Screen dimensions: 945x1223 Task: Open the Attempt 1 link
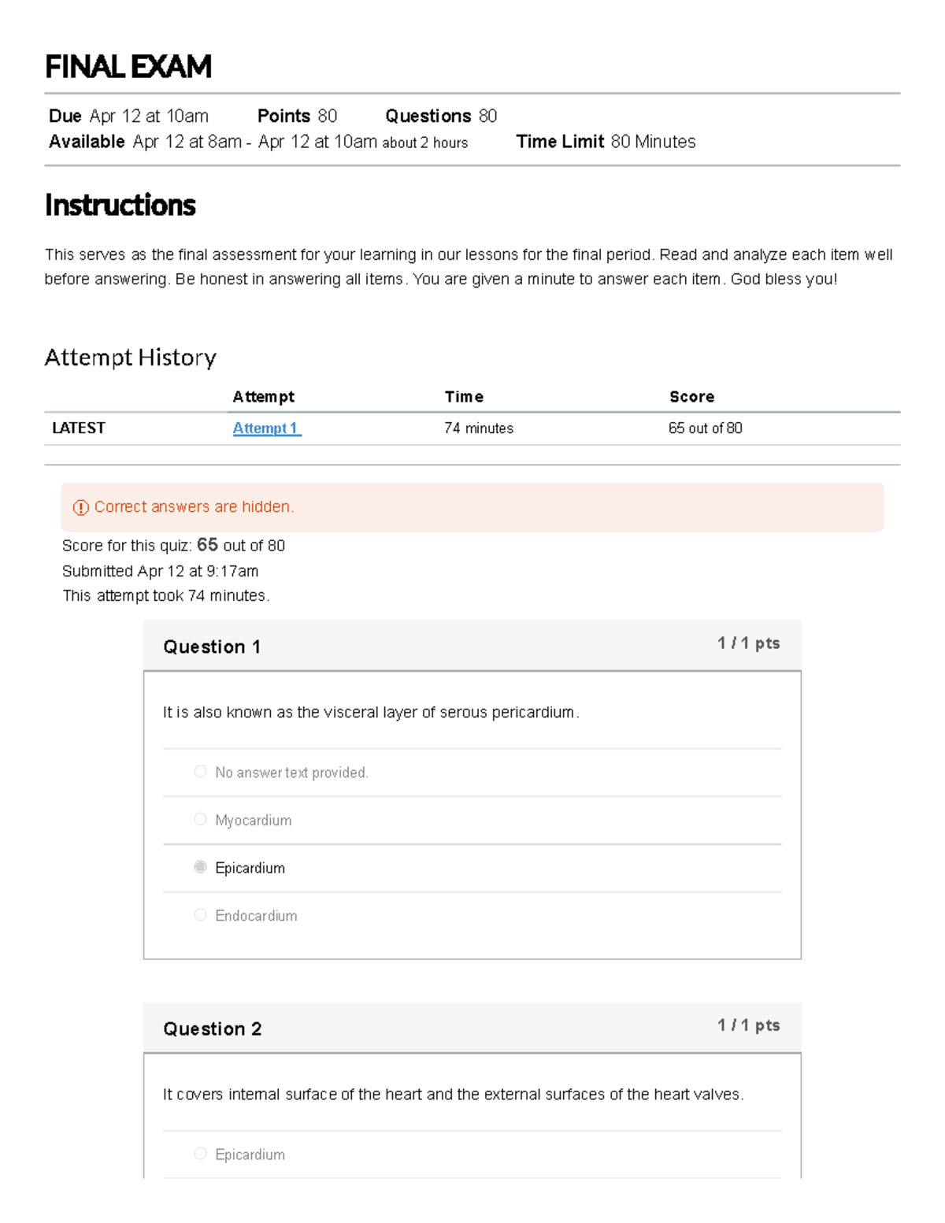(267, 428)
